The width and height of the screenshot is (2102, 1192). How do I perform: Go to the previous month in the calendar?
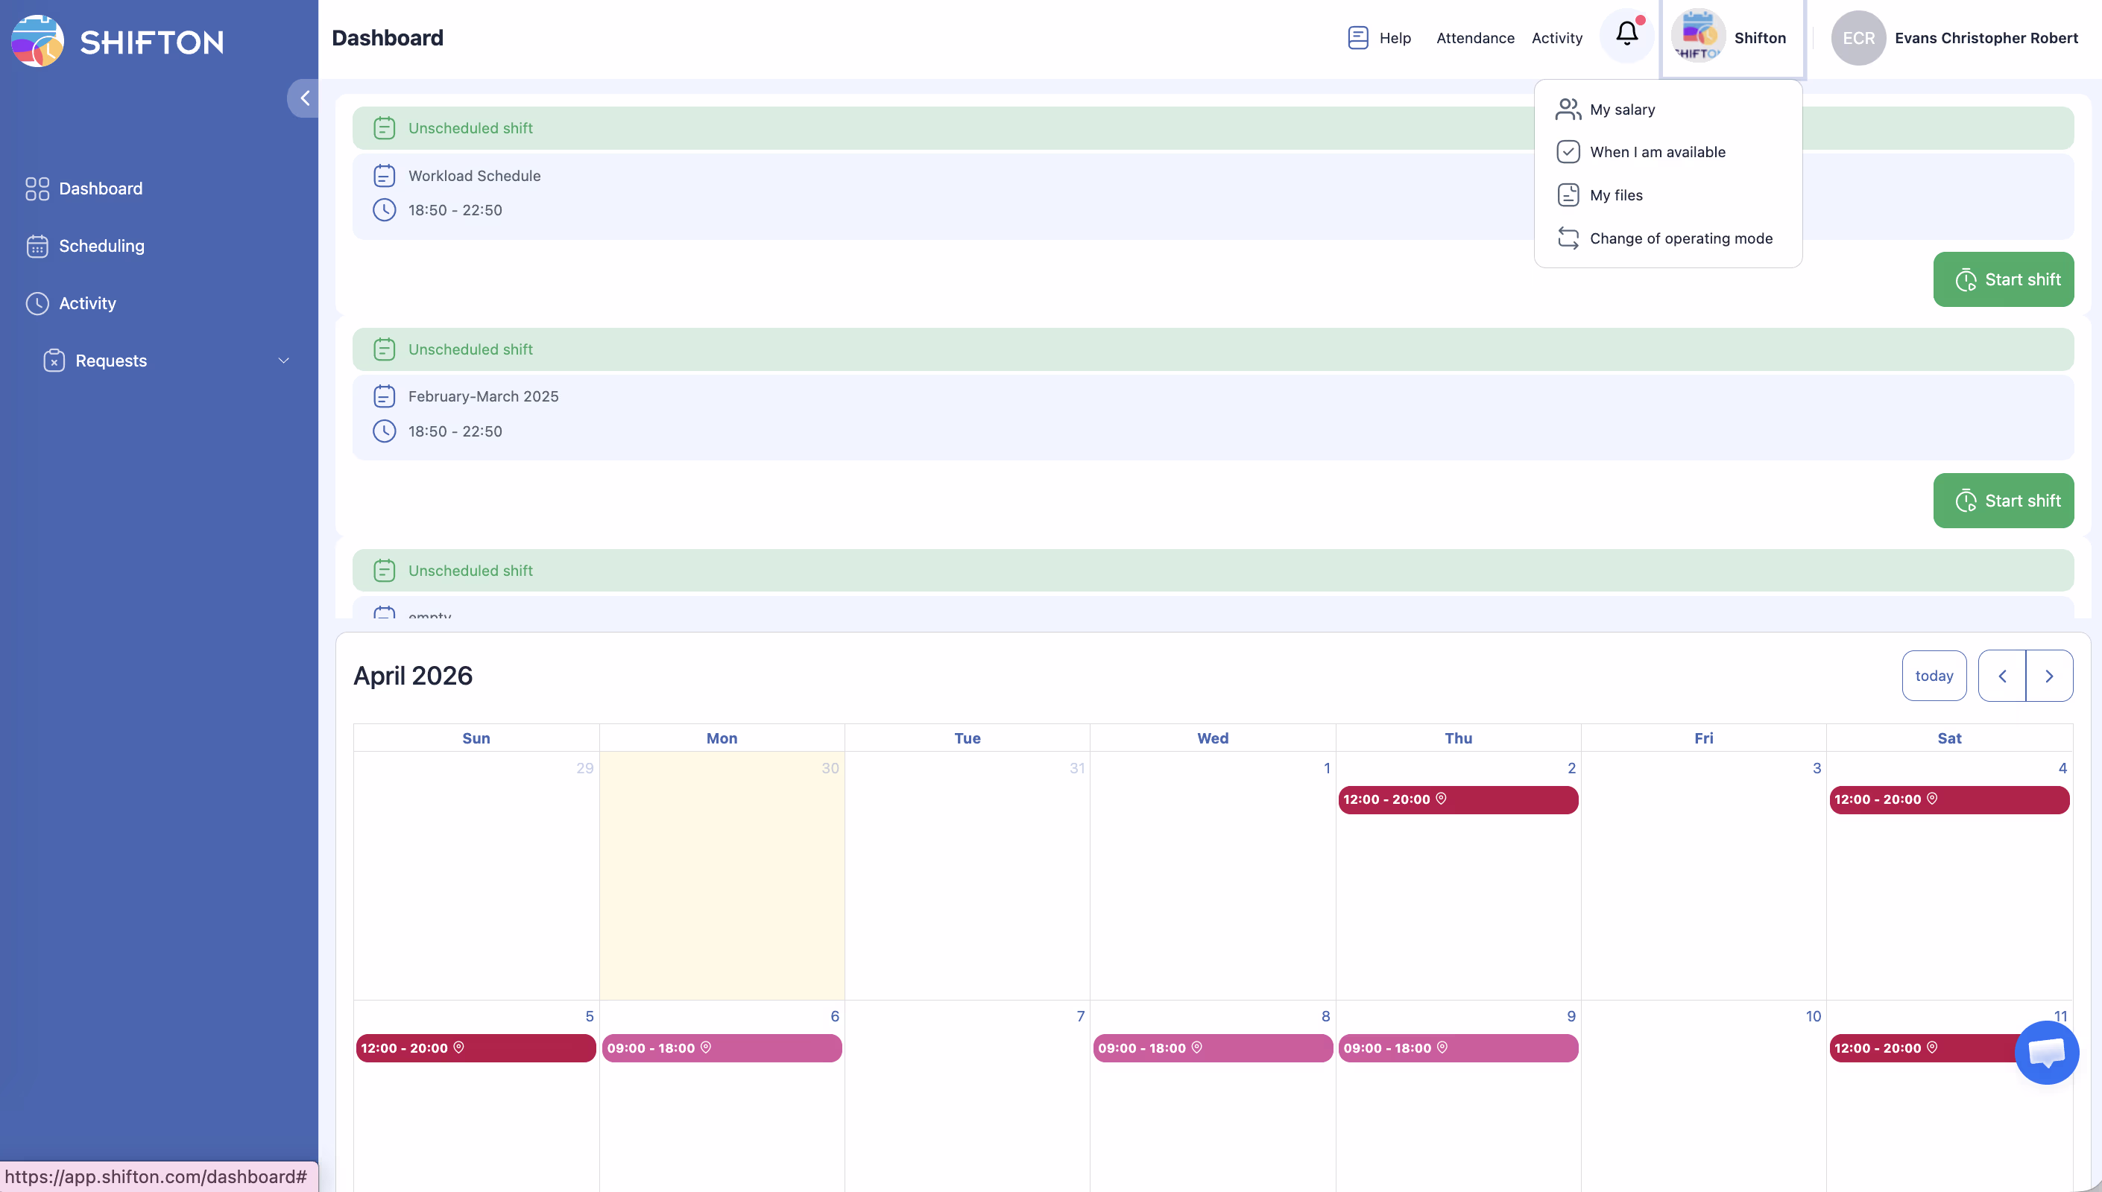[2001, 676]
